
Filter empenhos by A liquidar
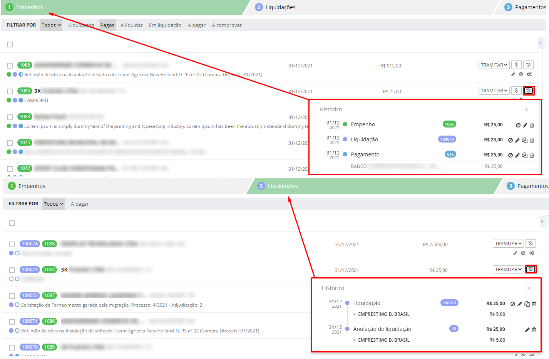131,25
